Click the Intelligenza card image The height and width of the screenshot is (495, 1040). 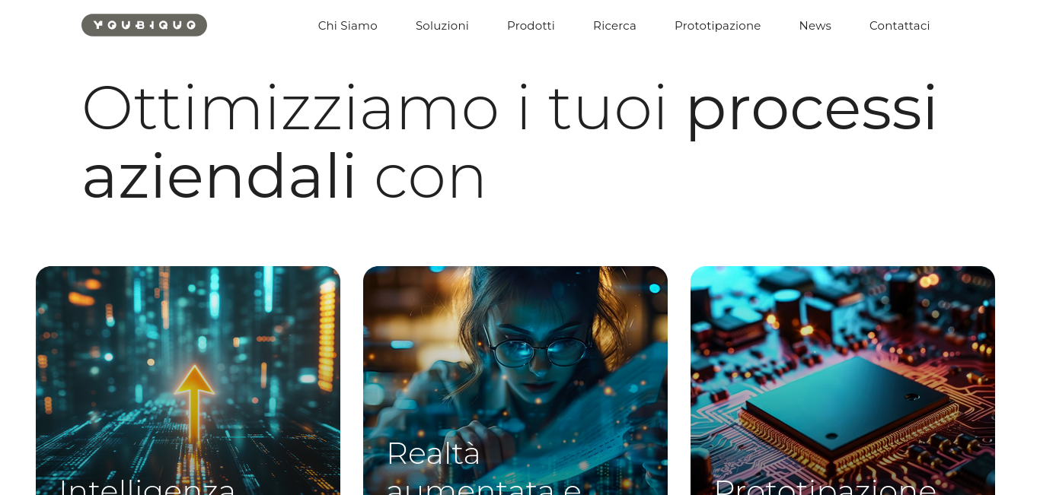pyautogui.click(x=188, y=380)
